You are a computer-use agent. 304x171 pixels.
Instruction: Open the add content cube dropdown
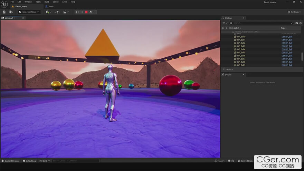tap(48, 12)
